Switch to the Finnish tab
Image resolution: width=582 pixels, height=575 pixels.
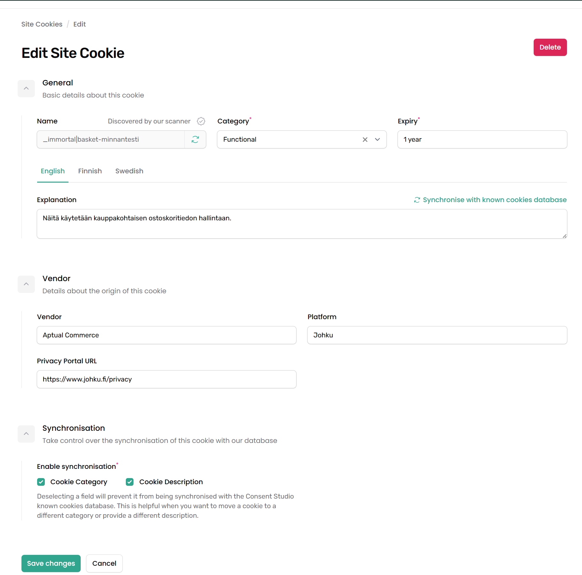90,171
